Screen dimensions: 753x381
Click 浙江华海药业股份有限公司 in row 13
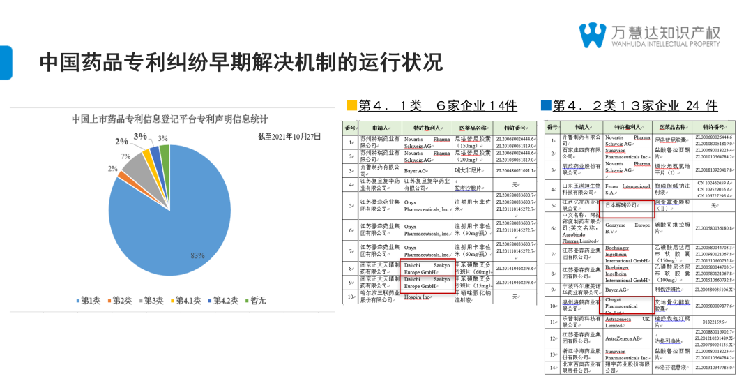(581, 354)
